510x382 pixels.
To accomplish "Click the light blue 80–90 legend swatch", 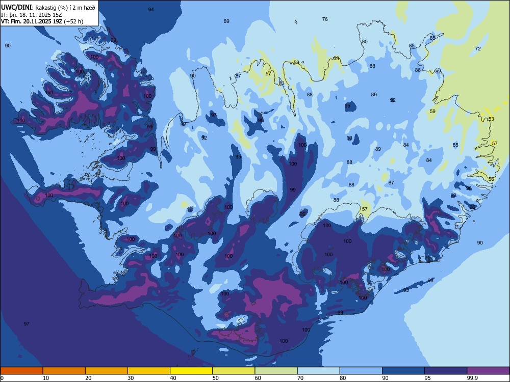I will coord(361,371).
